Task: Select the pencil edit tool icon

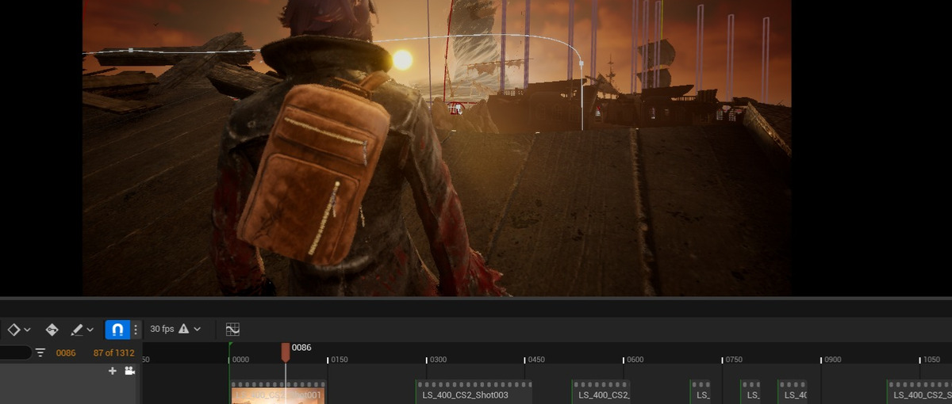Action: coord(77,330)
